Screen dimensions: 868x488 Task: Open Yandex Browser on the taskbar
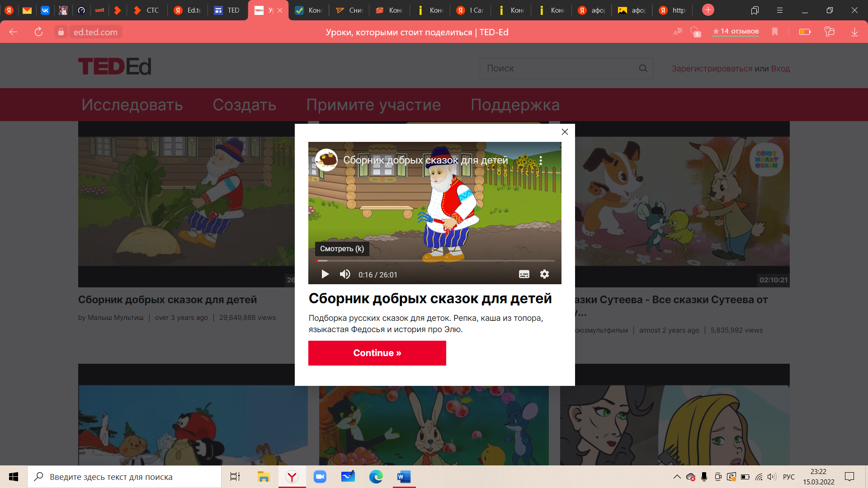point(292,477)
